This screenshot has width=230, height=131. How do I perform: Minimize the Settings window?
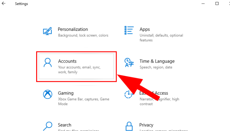point(201,4)
